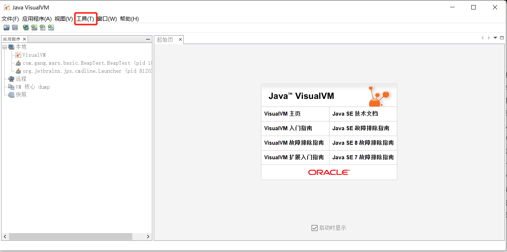This screenshot has height=252, width=507.
Task: Untick the 启动时显示 checkbox
Action: pos(315,228)
